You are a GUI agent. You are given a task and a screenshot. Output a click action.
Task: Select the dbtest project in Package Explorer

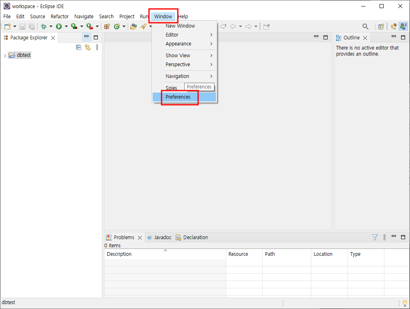point(20,55)
